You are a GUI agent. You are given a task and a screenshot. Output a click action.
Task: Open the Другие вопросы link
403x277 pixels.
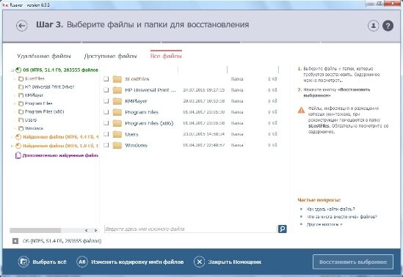click(x=324, y=224)
